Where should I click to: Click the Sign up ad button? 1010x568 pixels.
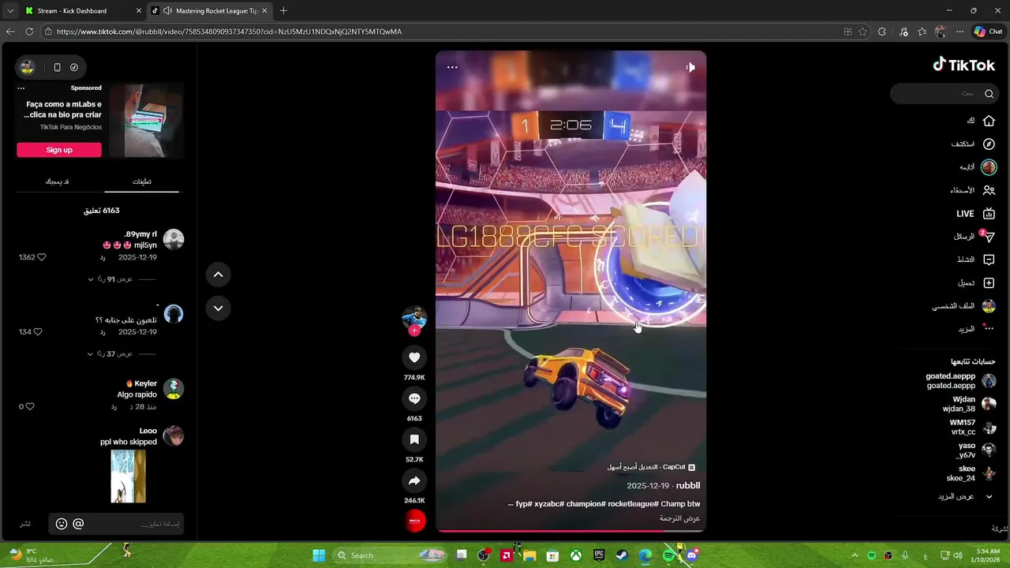coord(59,150)
